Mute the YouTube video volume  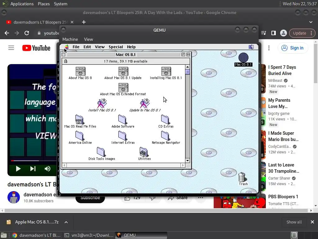[x=48, y=169]
